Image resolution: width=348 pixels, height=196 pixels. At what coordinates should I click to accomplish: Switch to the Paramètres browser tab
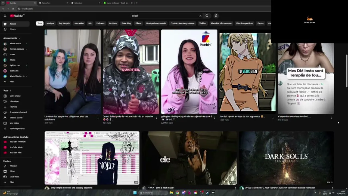pyautogui.click(x=53, y=3)
